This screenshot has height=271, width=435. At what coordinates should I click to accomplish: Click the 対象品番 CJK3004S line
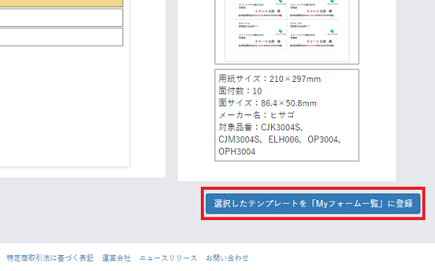pyautogui.click(x=260, y=128)
